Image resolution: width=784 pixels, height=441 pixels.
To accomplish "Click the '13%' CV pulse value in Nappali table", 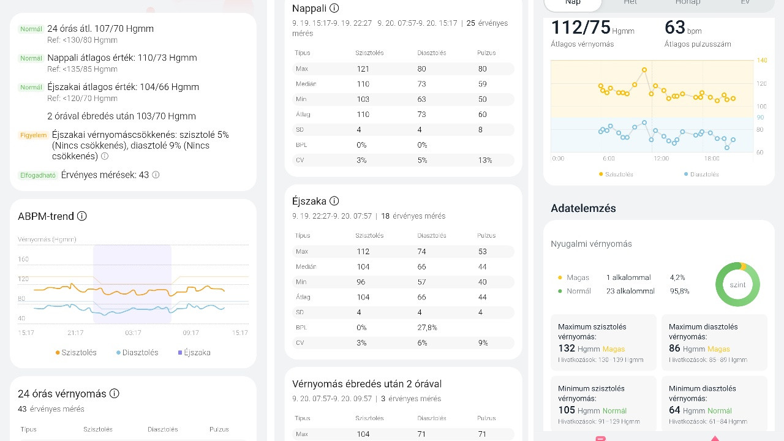I will tap(485, 160).
